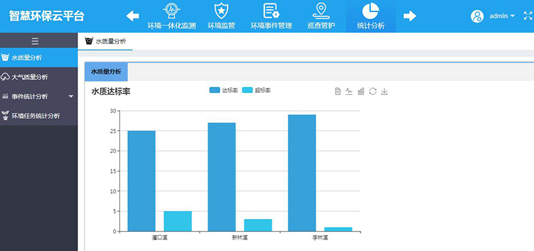534x251 pixels.
Task: Toggle fullscreen mode icon
Action: tap(527, 15)
